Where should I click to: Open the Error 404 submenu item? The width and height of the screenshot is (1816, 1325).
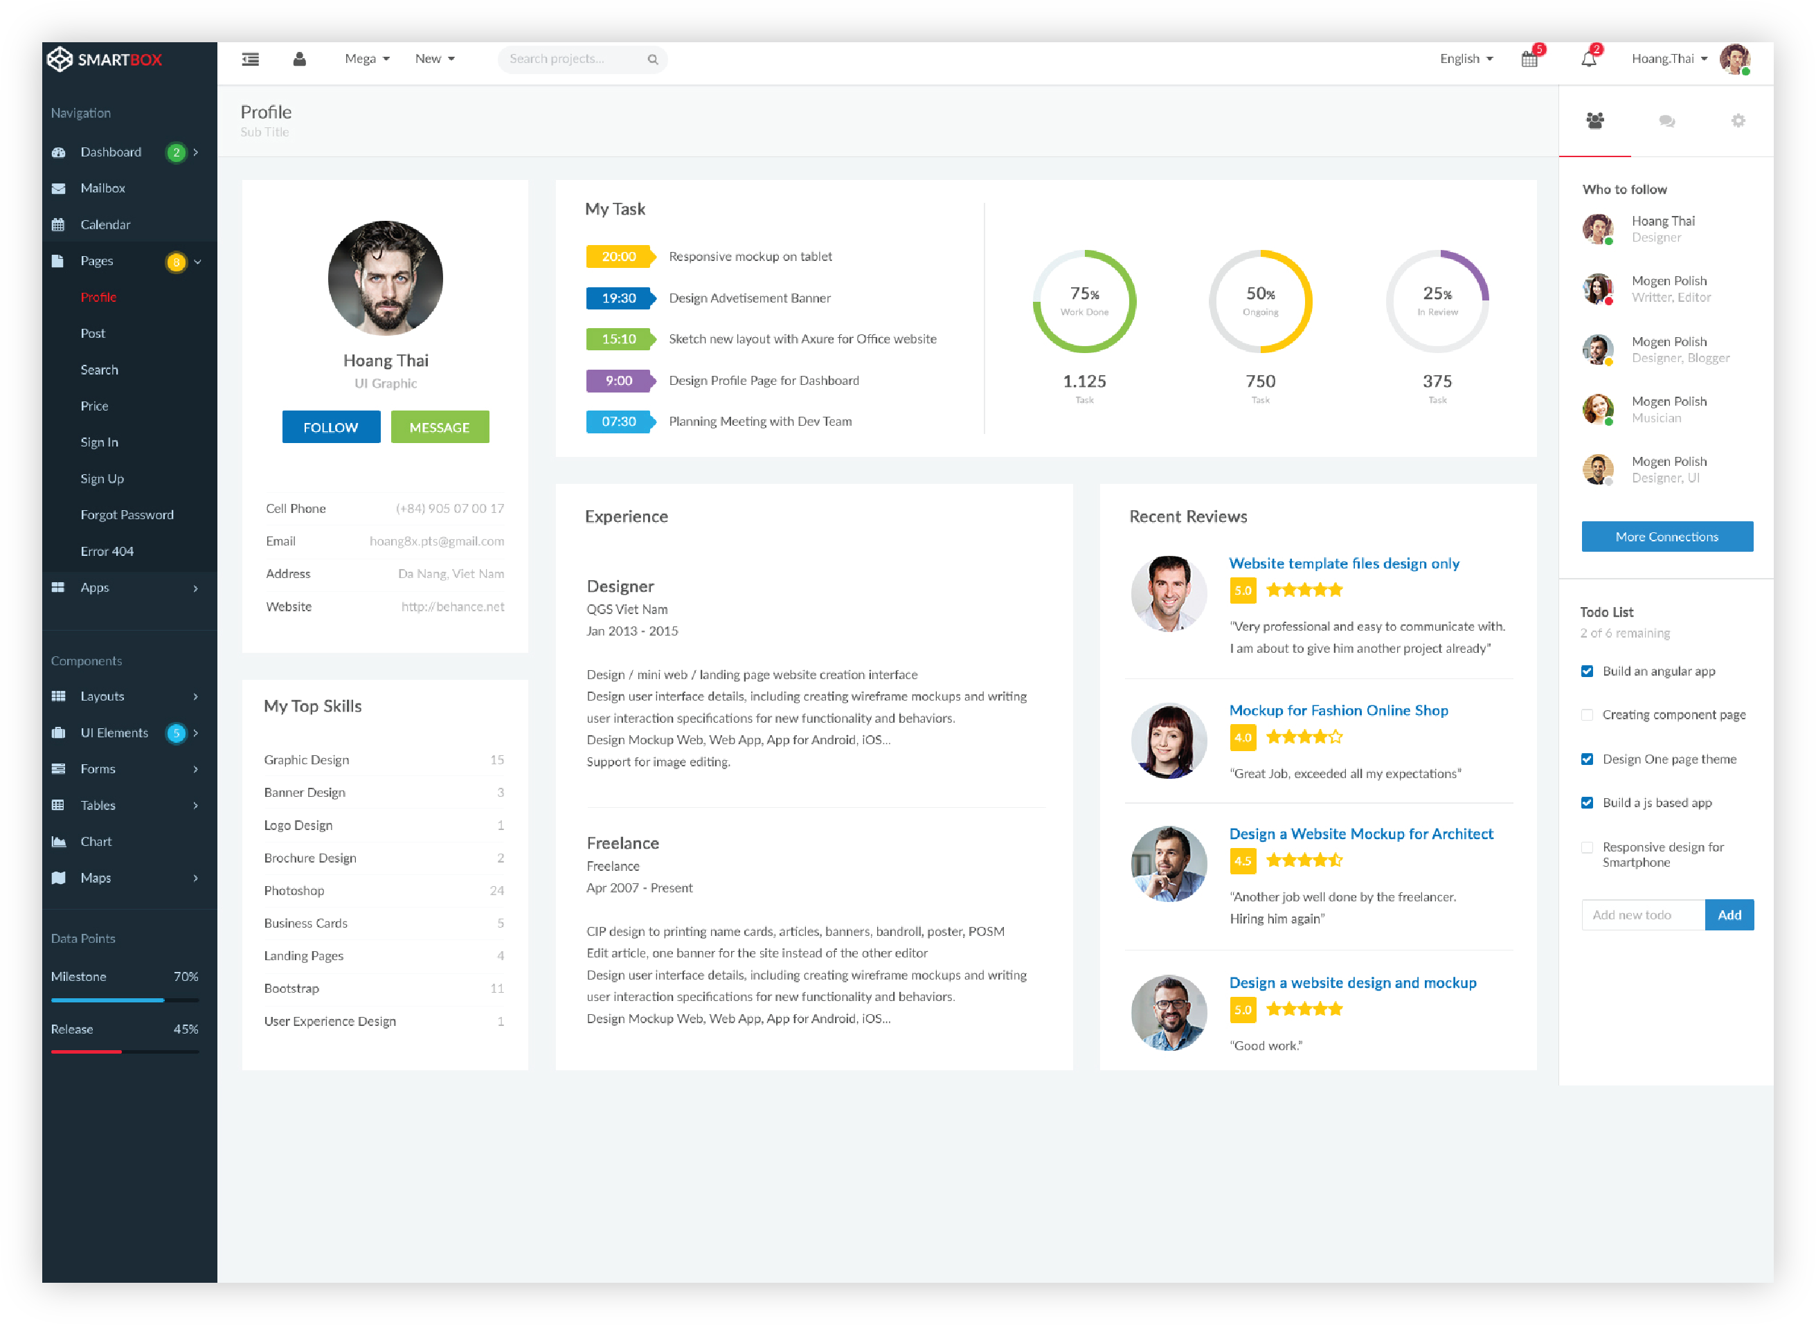pyautogui.click(x=107, y=551)
